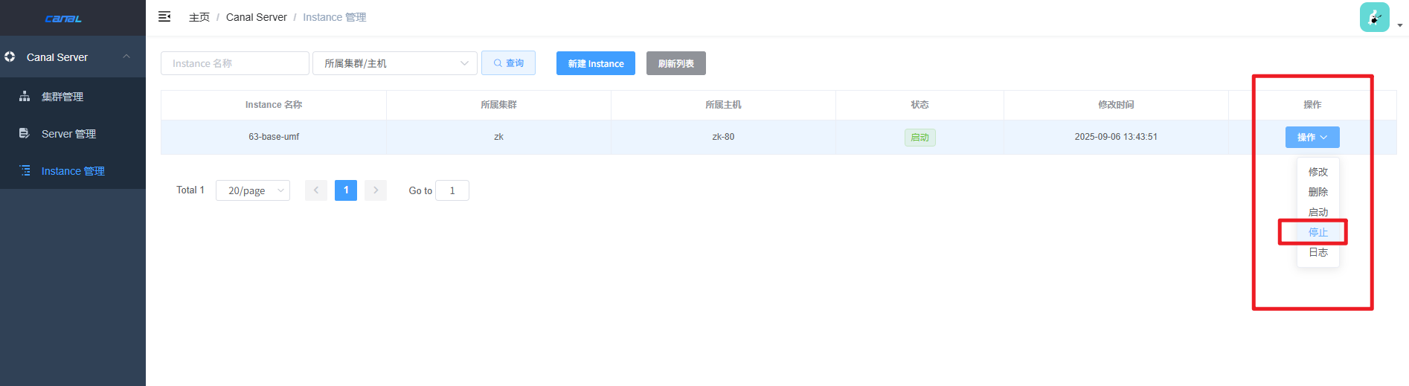Open 所属集群/主机 dropdown
The width and height of the screenshot is (1409, 386).
395,63
